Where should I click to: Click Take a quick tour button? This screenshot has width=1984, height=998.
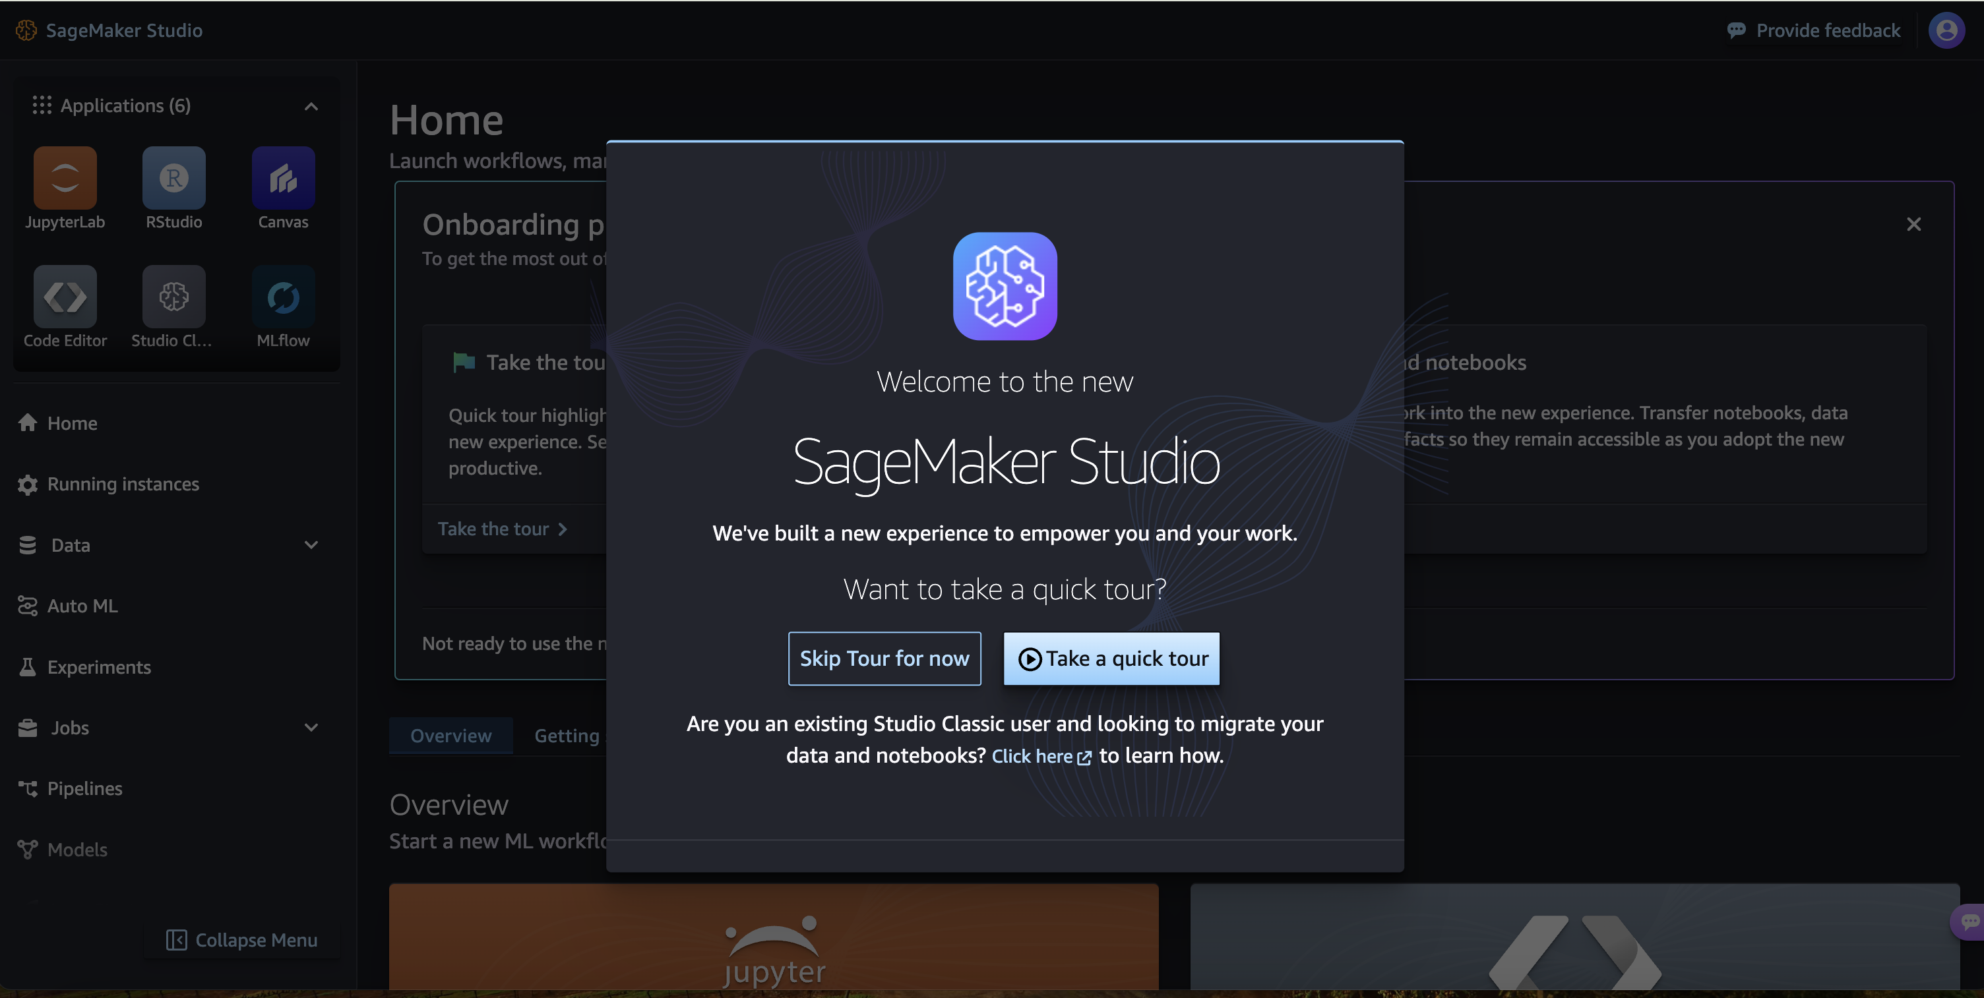point(1111,659)
